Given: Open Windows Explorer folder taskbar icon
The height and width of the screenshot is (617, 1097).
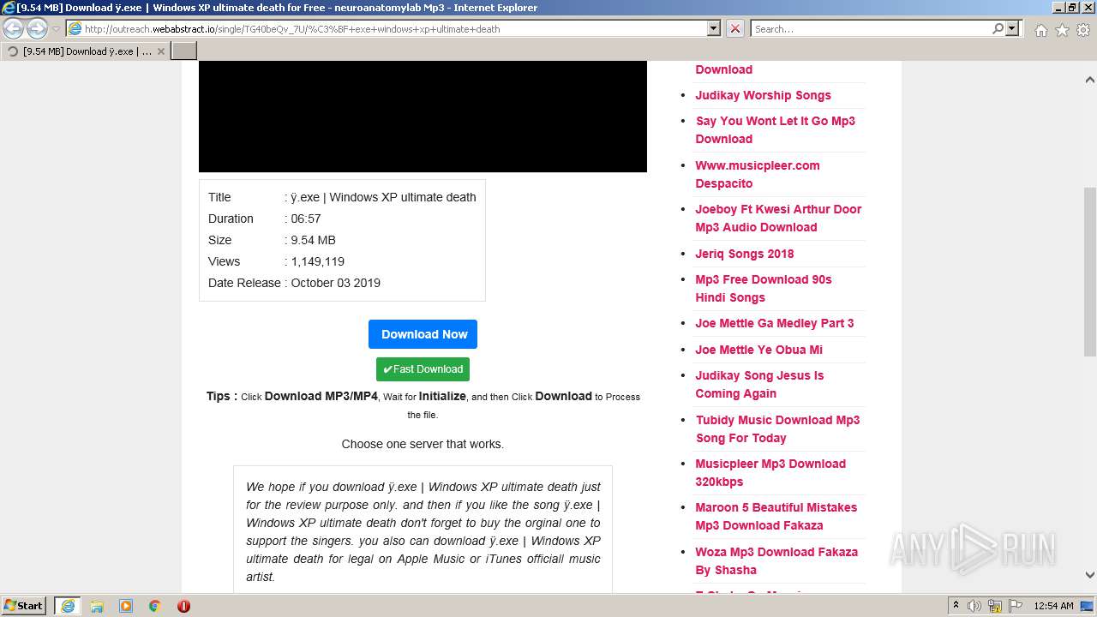Looking at the screenshot, I should click(x=97, y=606).
